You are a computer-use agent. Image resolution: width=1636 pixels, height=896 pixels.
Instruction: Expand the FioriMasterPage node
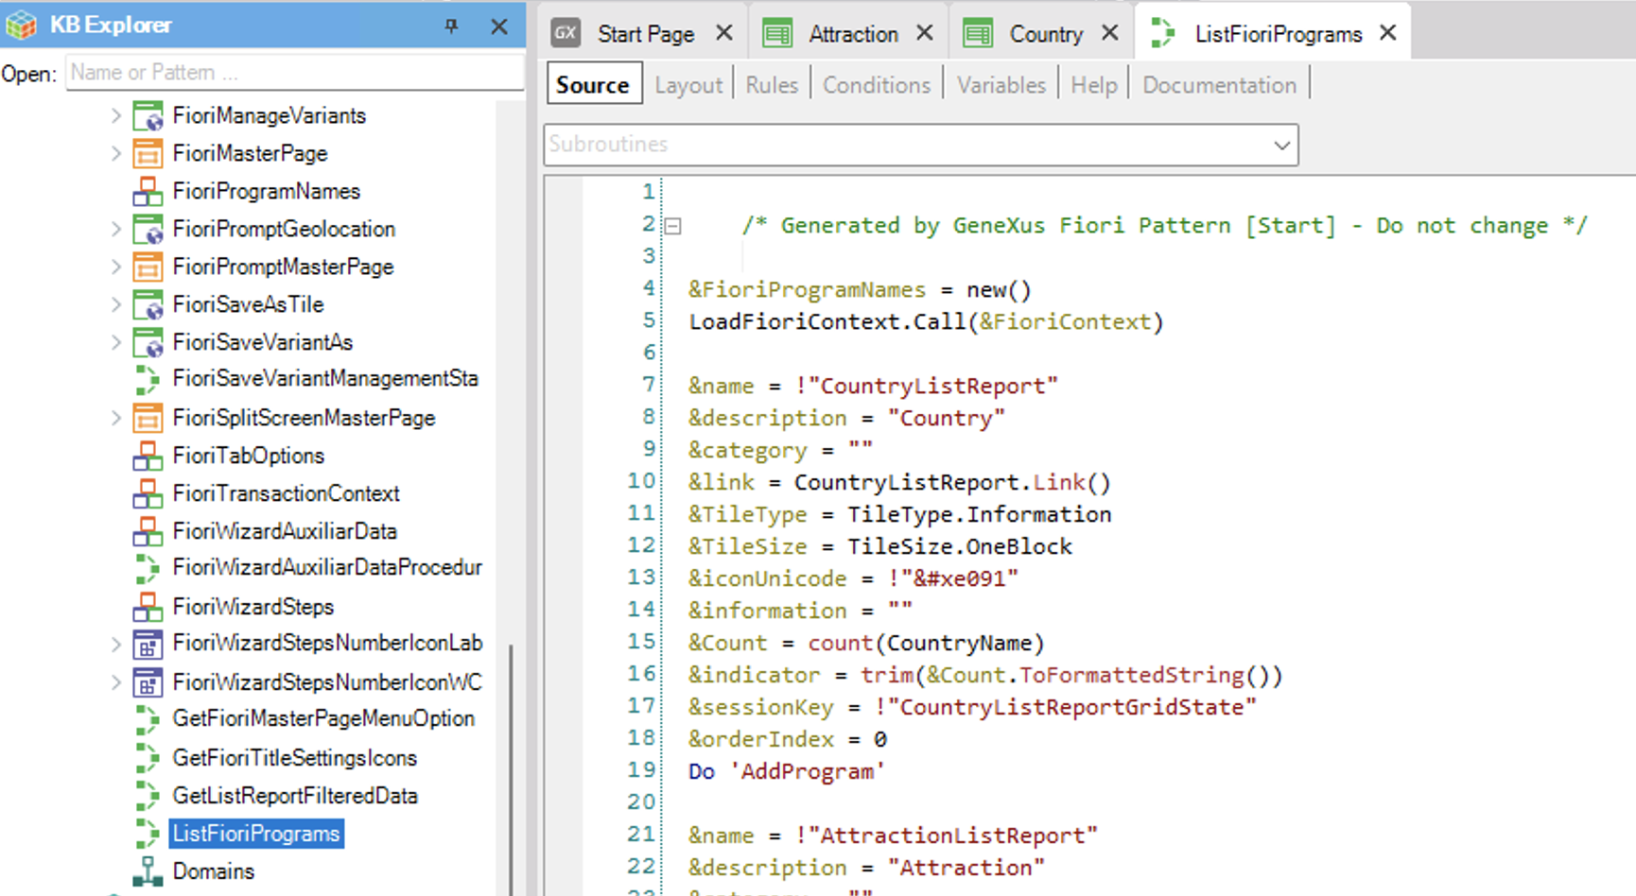(115, 153)
